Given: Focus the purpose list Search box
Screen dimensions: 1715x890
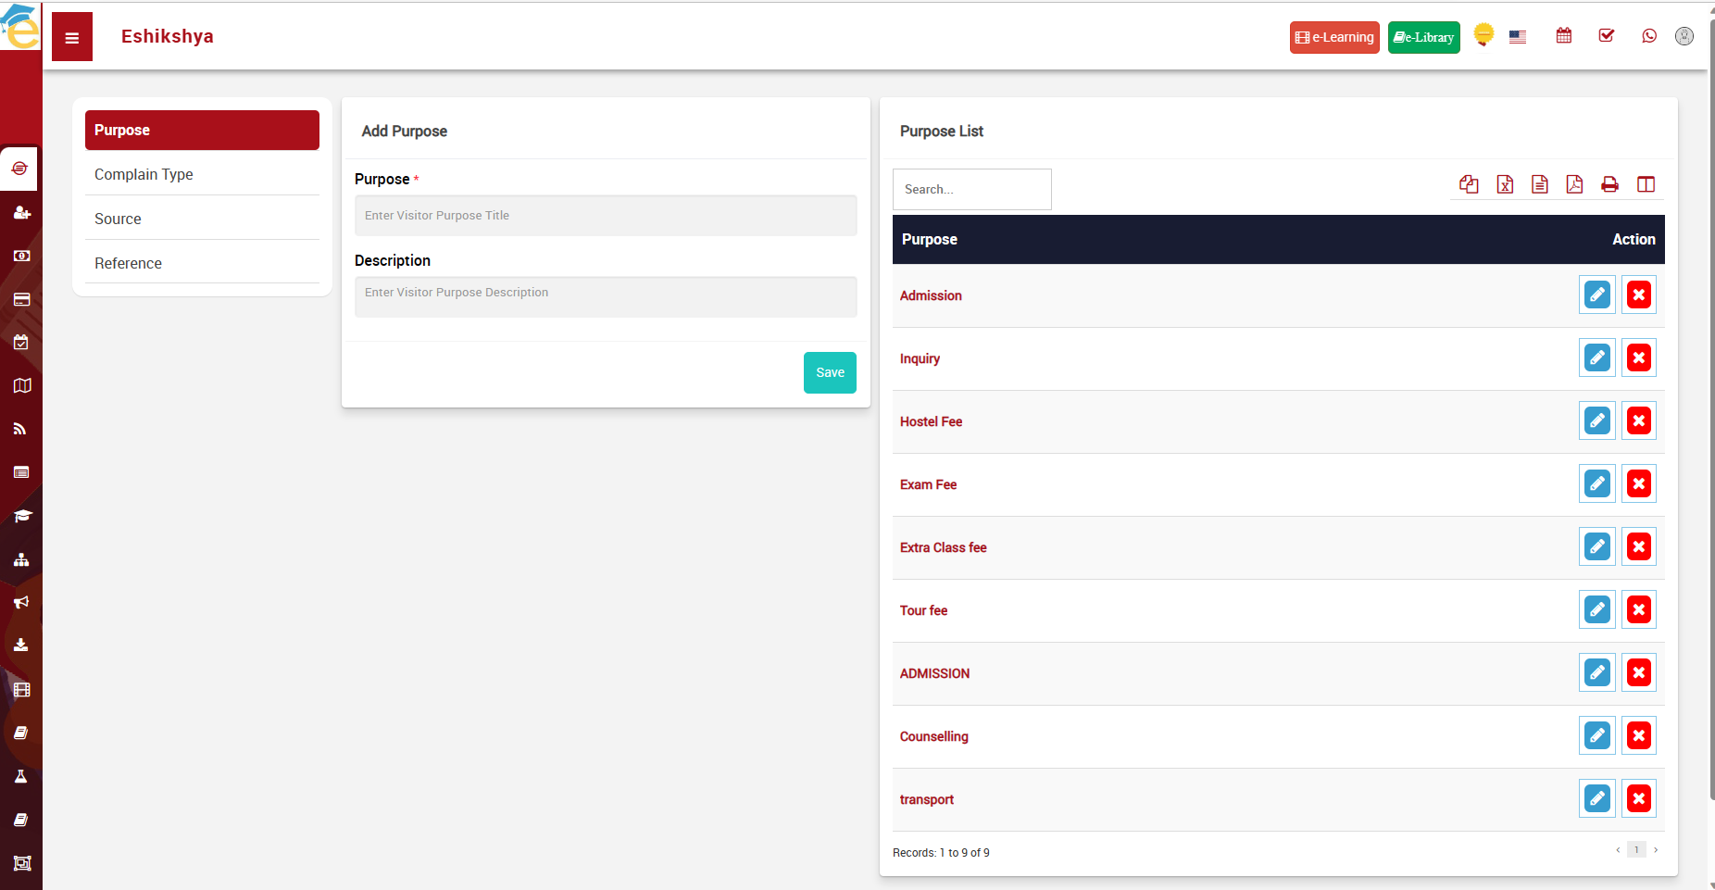Looking at the screenshot, I should pyautogui.click(x=971, y=189).
